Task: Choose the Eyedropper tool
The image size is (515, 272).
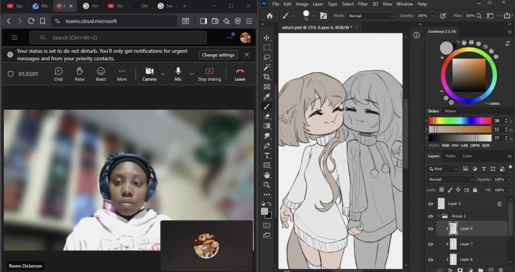Action: pos(267,97)
